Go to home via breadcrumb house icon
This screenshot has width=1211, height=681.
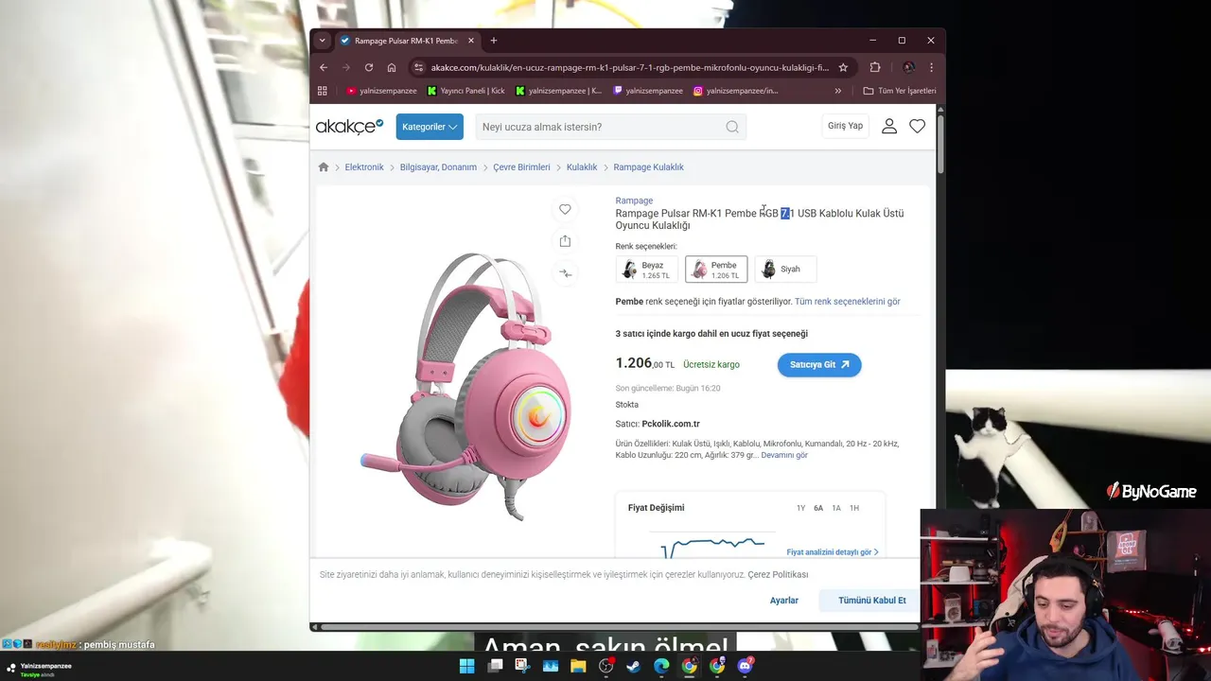[324, 166]
